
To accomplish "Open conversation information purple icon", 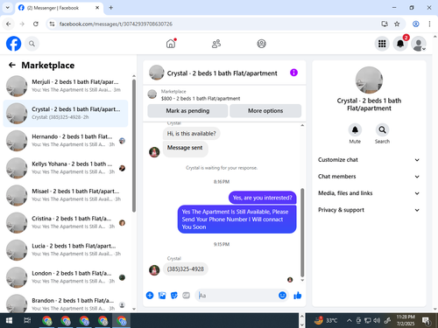I will [x=293, y=73].
